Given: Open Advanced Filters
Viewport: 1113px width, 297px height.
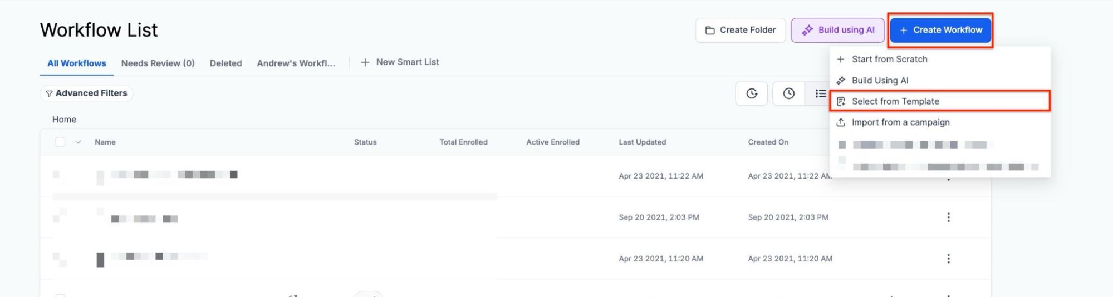Looking at the screenshot, I should coord(86,93).
